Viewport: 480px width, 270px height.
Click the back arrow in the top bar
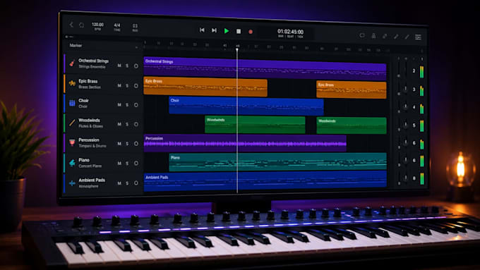[x=71, y=25]
